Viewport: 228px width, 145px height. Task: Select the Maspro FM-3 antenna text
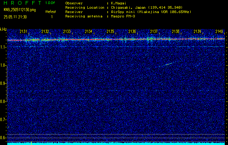point(123,16)
